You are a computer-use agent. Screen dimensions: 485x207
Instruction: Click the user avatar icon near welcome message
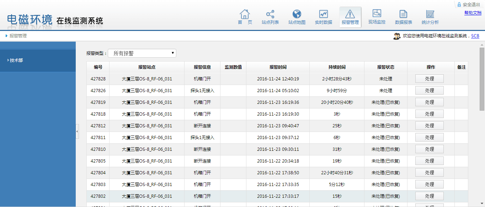pyautogui.click(x=397, y=36)
